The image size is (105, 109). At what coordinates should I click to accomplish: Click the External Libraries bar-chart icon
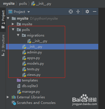point(14,97)
